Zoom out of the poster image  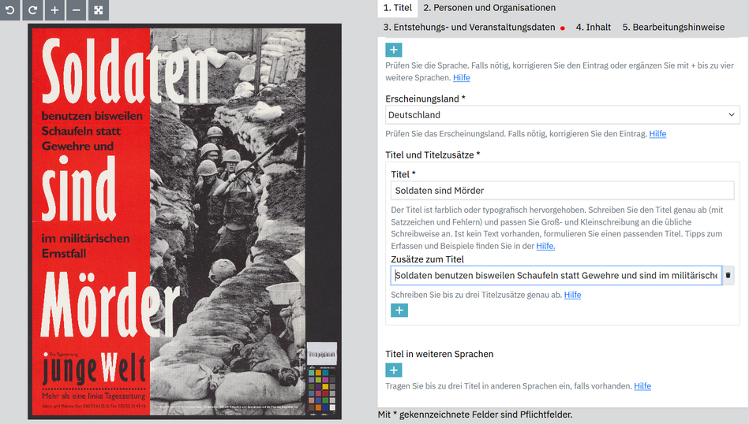(x=77, y=10)
